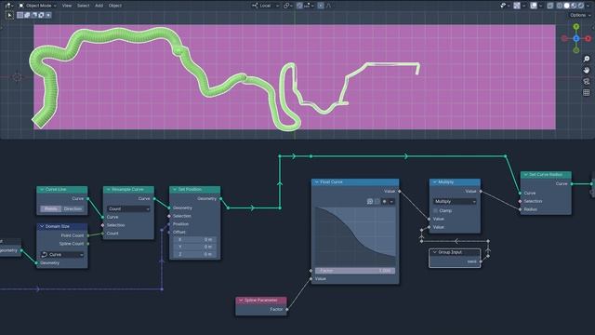Image resolution: width=595 pixels, height=335 pixels.
Task: Open the Object menu
Action: 115,6
